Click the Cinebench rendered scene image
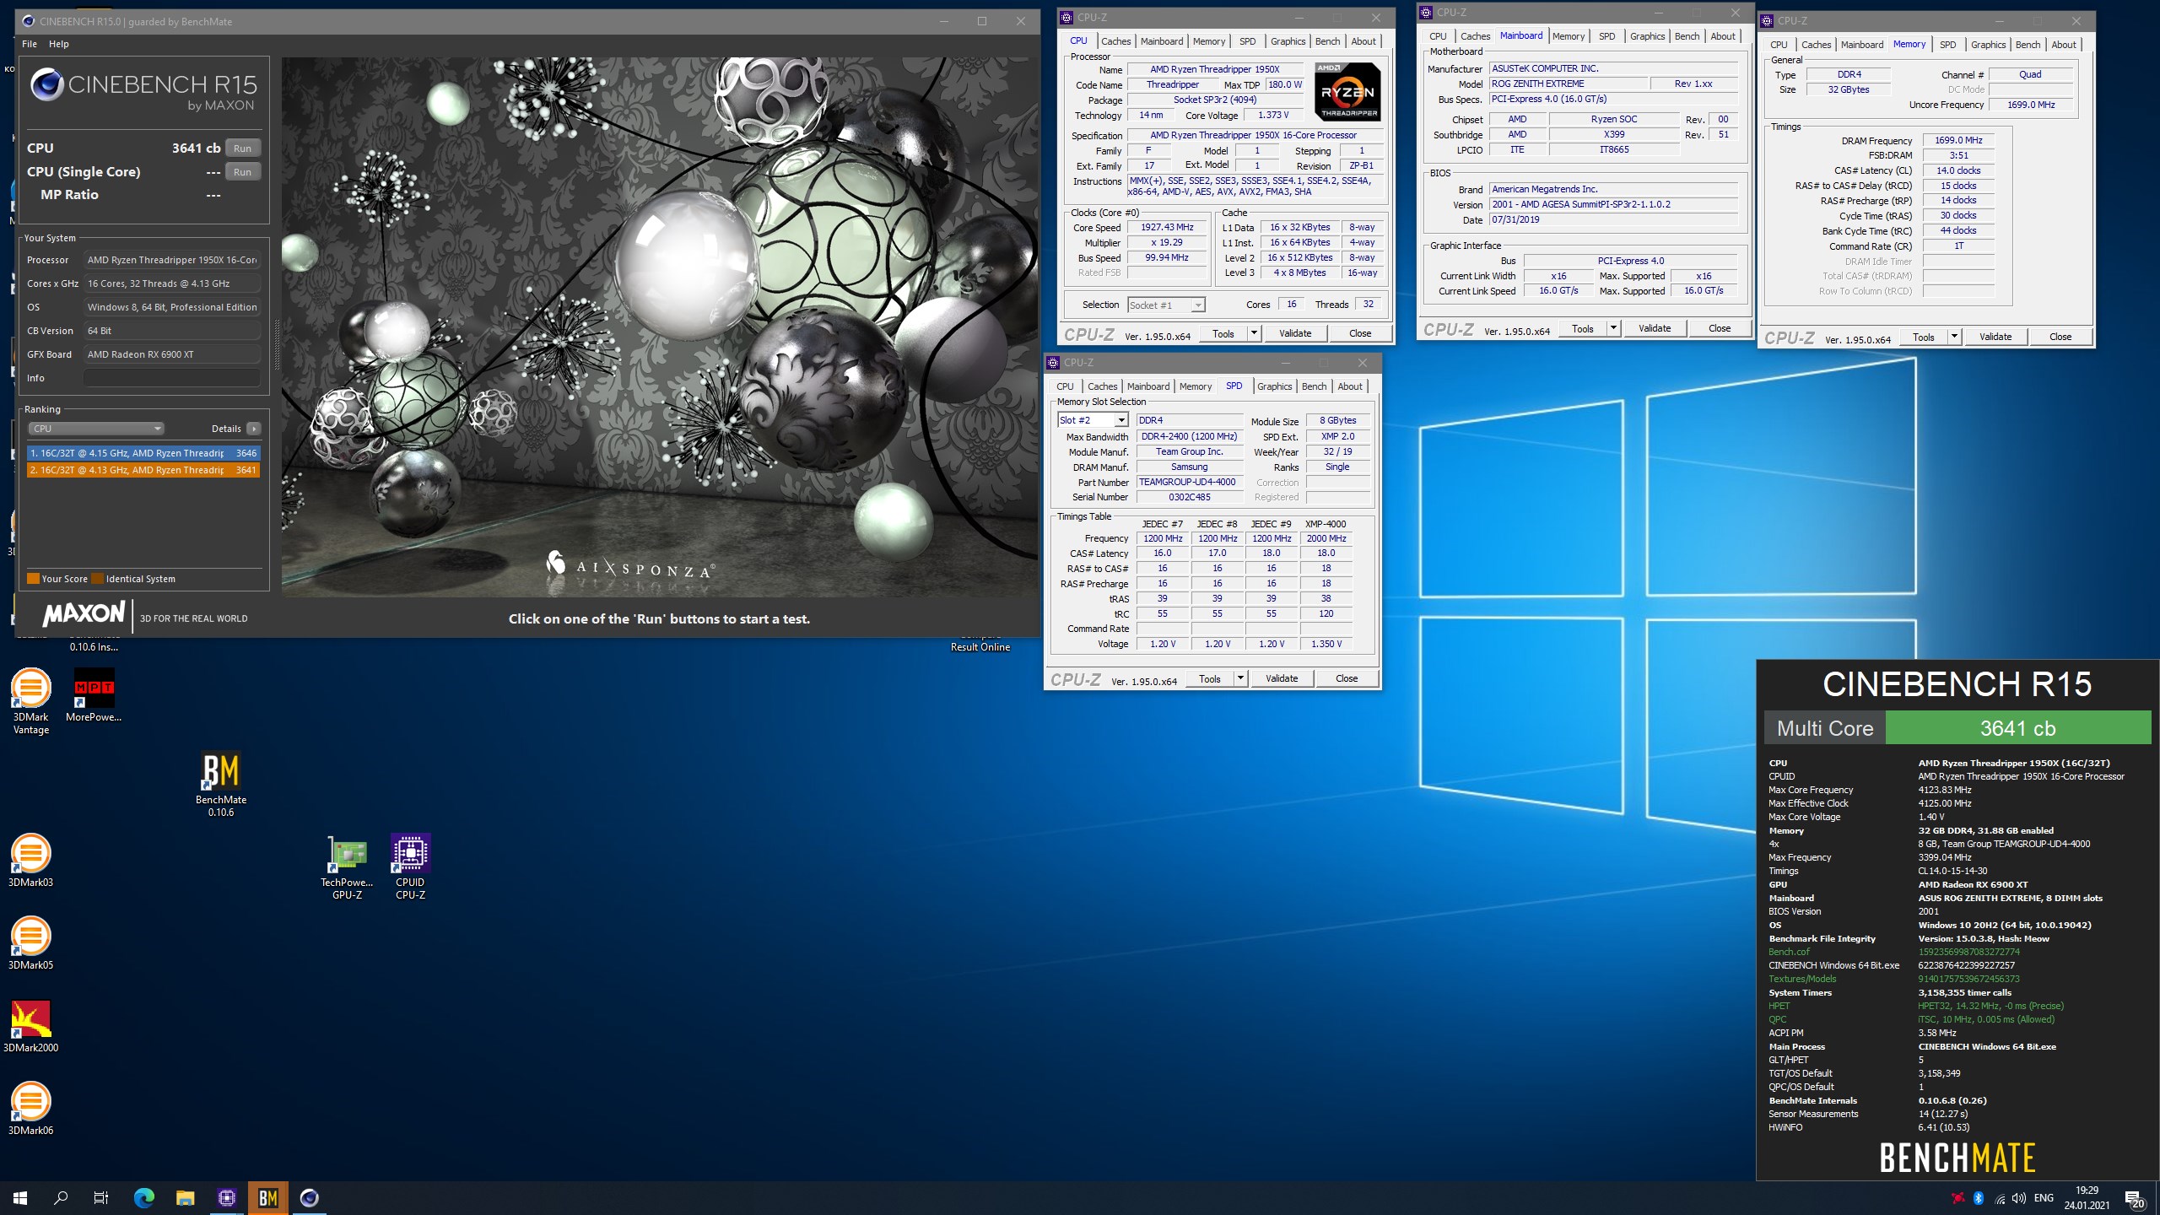The width and height of the screenshot is (2160, 1215). (x=660, y=327)
